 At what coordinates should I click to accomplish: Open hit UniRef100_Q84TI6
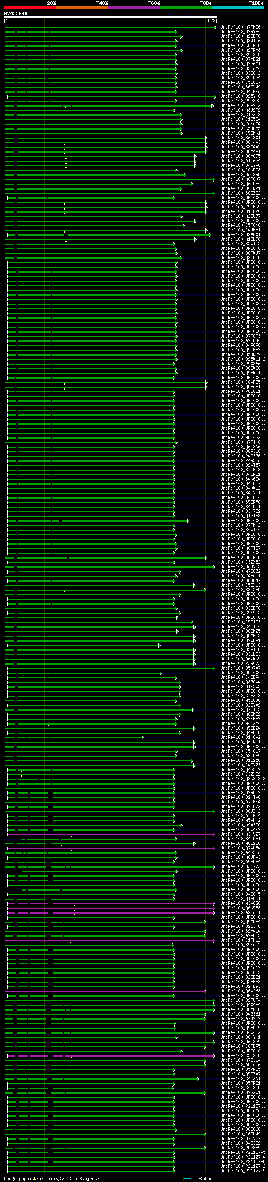pos(240,41)
